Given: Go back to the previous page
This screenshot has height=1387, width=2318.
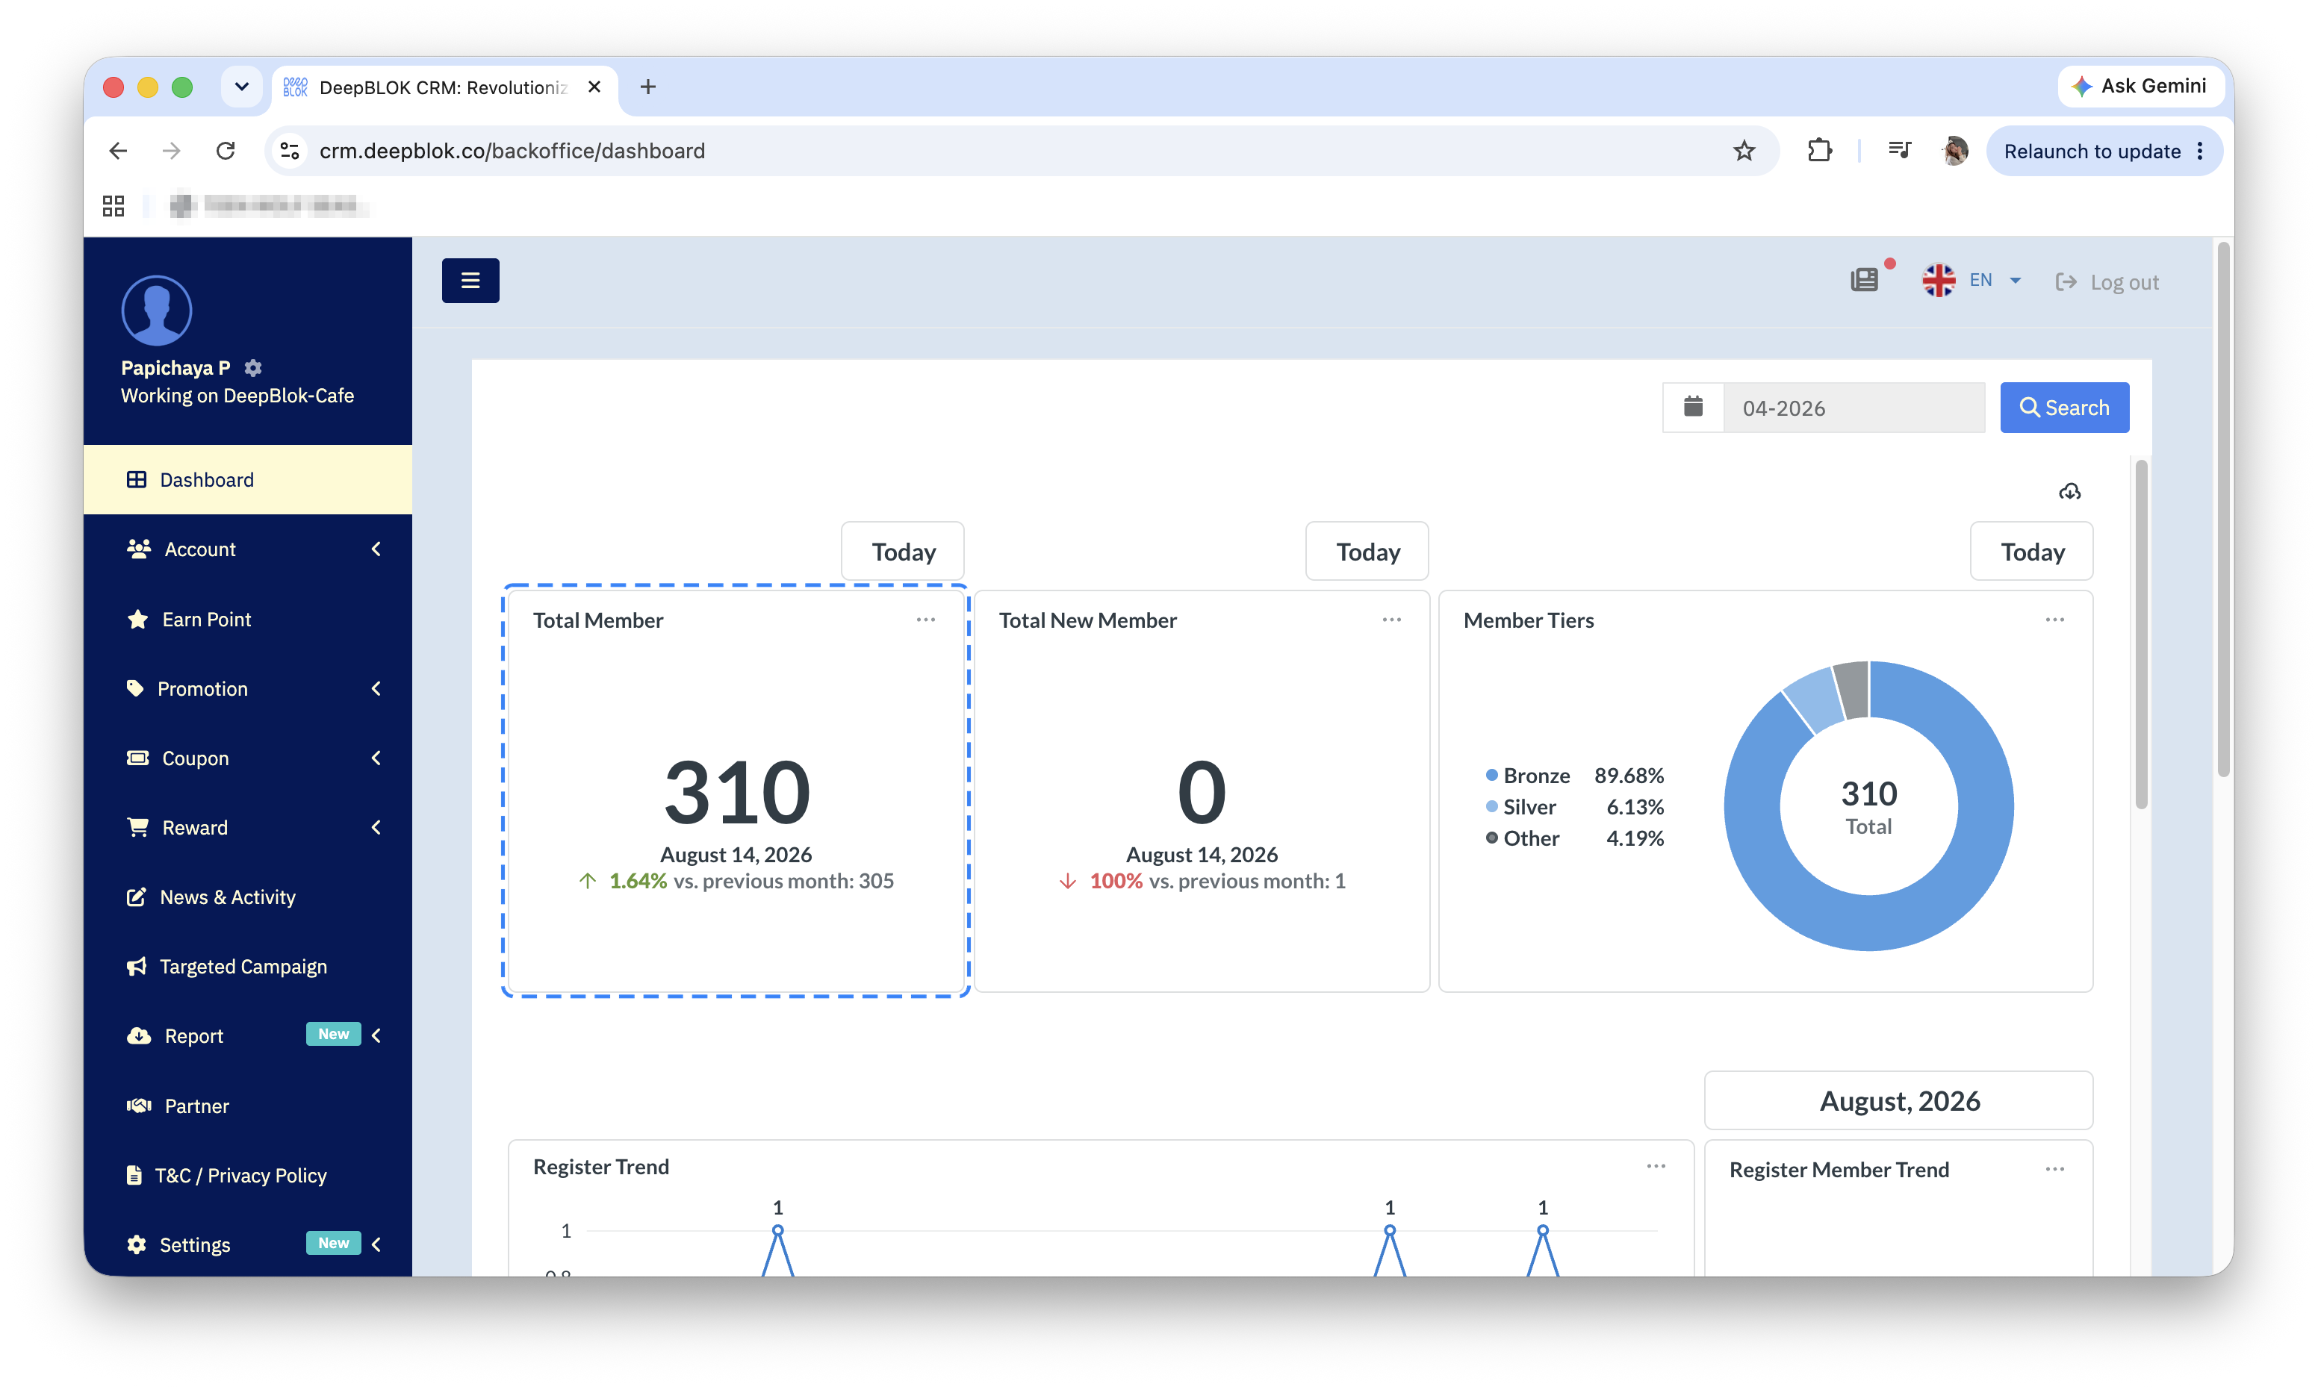Looking at the screenshot, I should point(118,151).
